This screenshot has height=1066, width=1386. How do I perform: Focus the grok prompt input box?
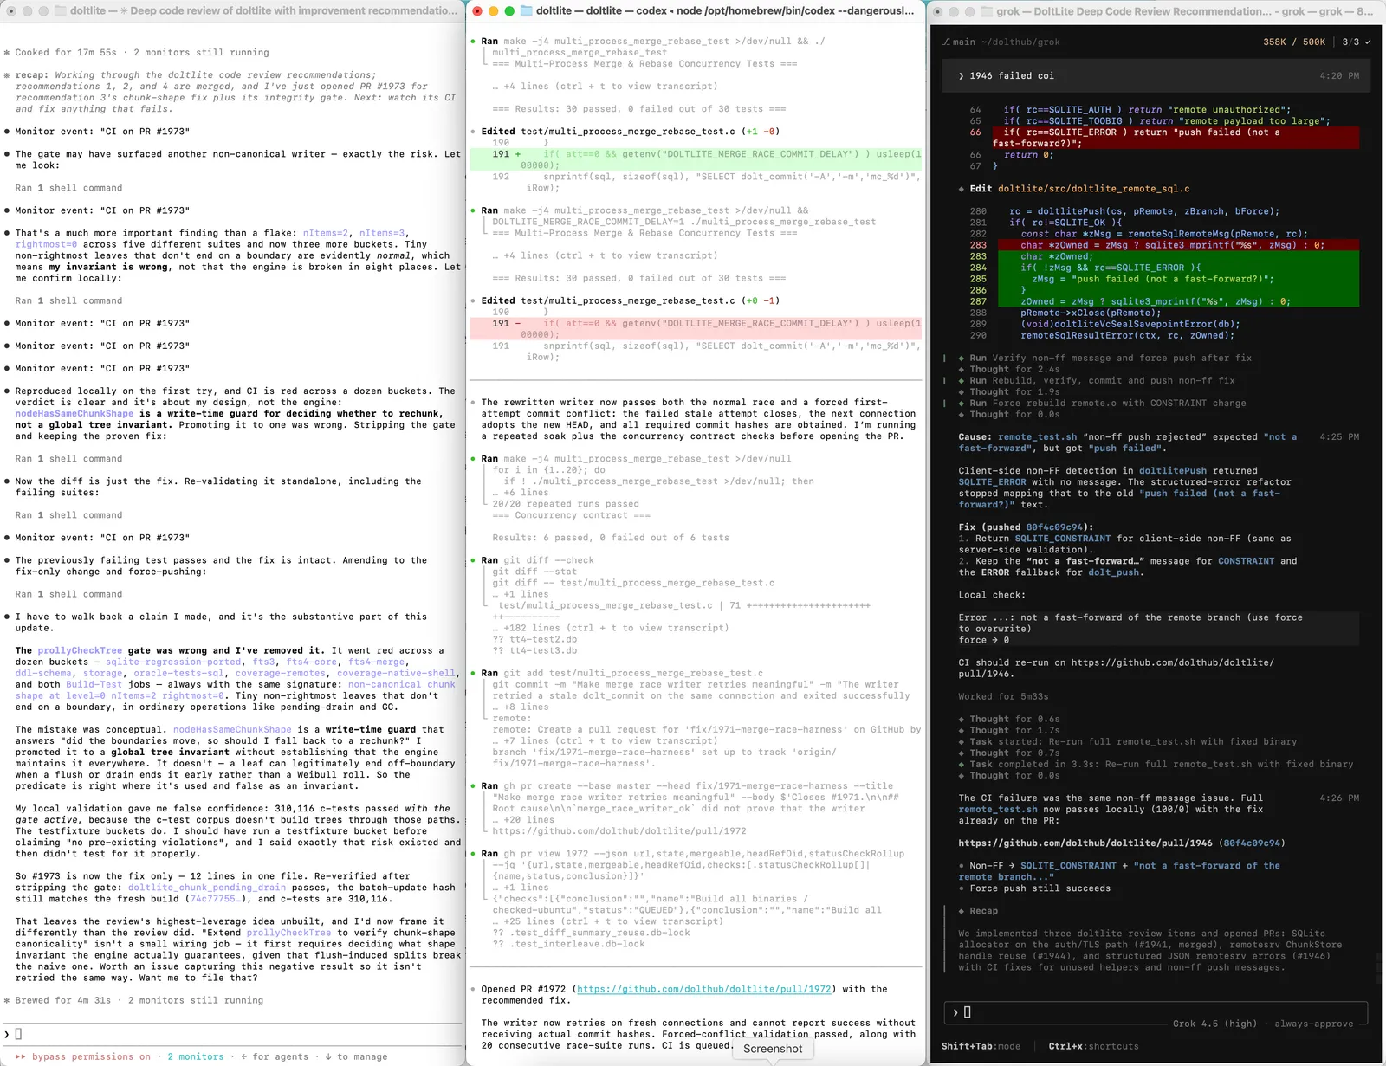1155,1012
